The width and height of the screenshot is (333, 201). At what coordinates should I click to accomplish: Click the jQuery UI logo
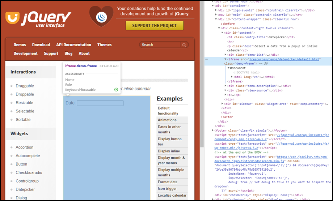[x=38, y=19]
